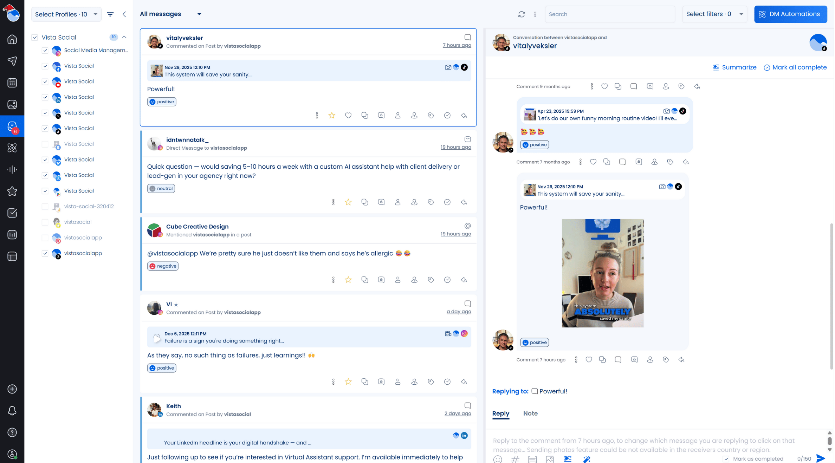Uncheck the Vista Social group checkbox
This screenshot has width=835, height=463.
pyautogui.click(x=34, y=37)
